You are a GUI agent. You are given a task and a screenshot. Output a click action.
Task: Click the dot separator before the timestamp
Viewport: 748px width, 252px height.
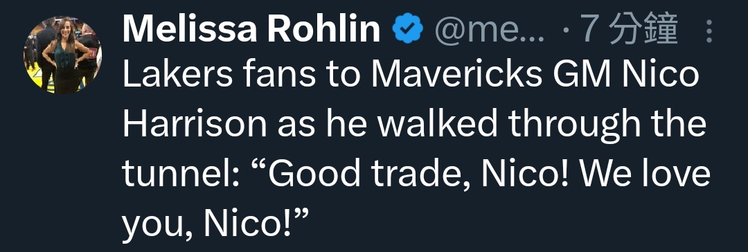pyautogui.click(x=565, y=32)
